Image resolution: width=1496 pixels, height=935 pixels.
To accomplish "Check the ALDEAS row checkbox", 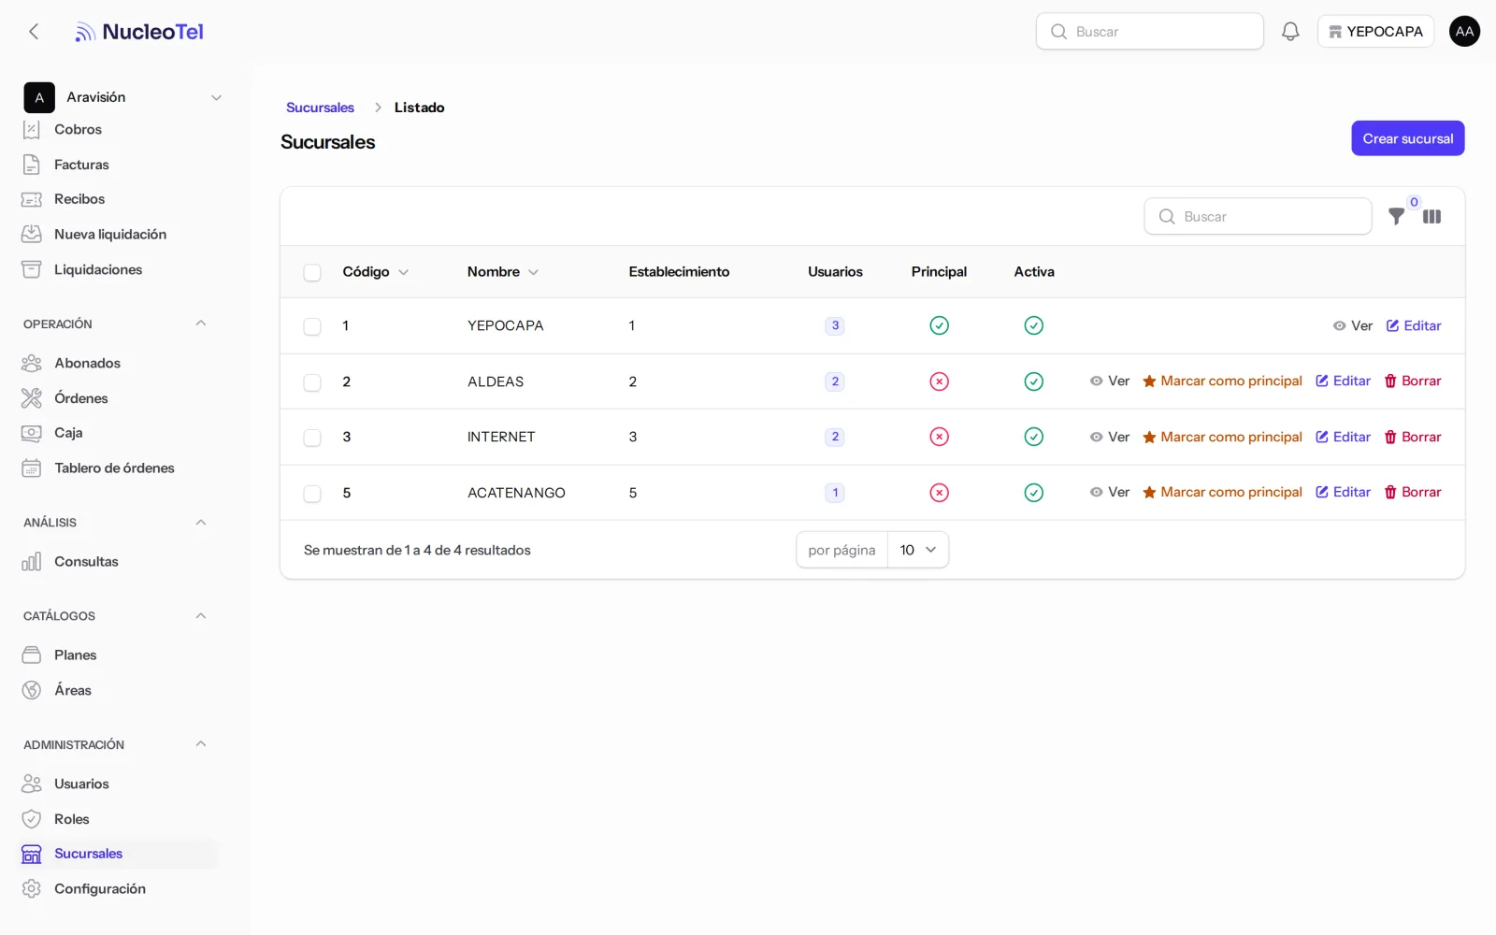I will pos(312,382).
